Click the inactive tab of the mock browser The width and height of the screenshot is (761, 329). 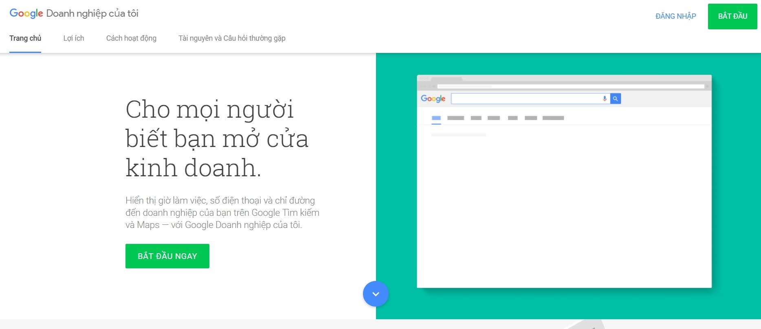click(x=446, y=78)
